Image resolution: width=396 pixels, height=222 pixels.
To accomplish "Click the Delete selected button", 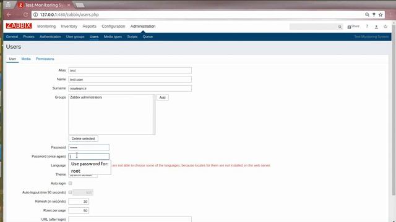I will coord(83,139).
